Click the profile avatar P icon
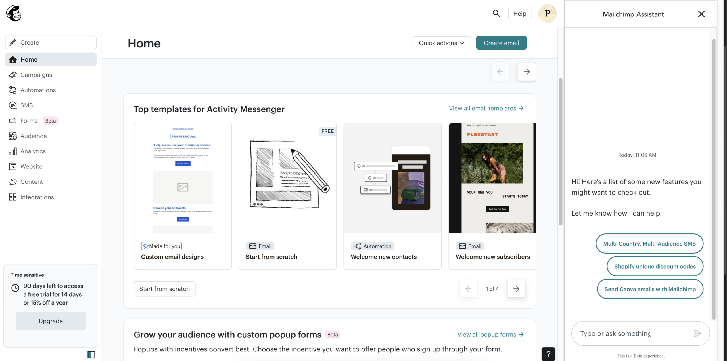 (547, 13)
